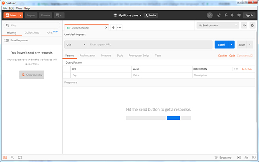Open Find and Replace magnifier icon
Image resolution: width=259 pixels, height=162 pixels.
tap(13, 157)
